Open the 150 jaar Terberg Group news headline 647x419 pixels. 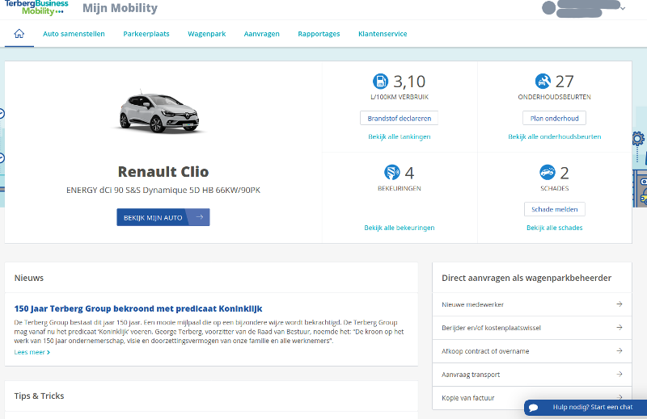[x=138, y=308]
